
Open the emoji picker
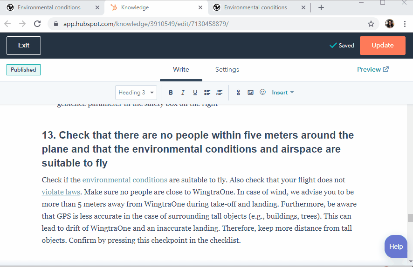tap(262, 93)
